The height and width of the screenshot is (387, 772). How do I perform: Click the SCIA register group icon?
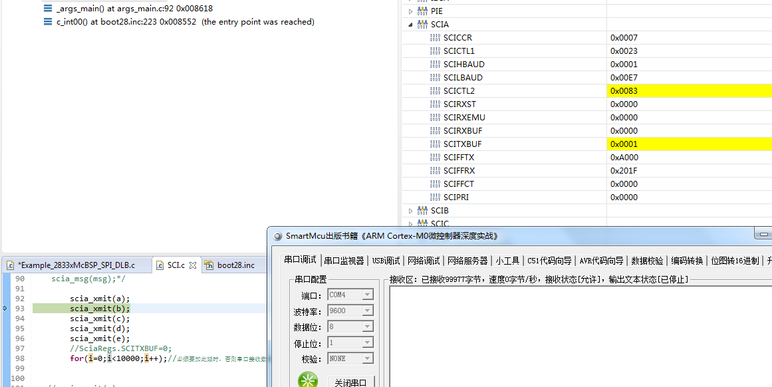(422, 24)
